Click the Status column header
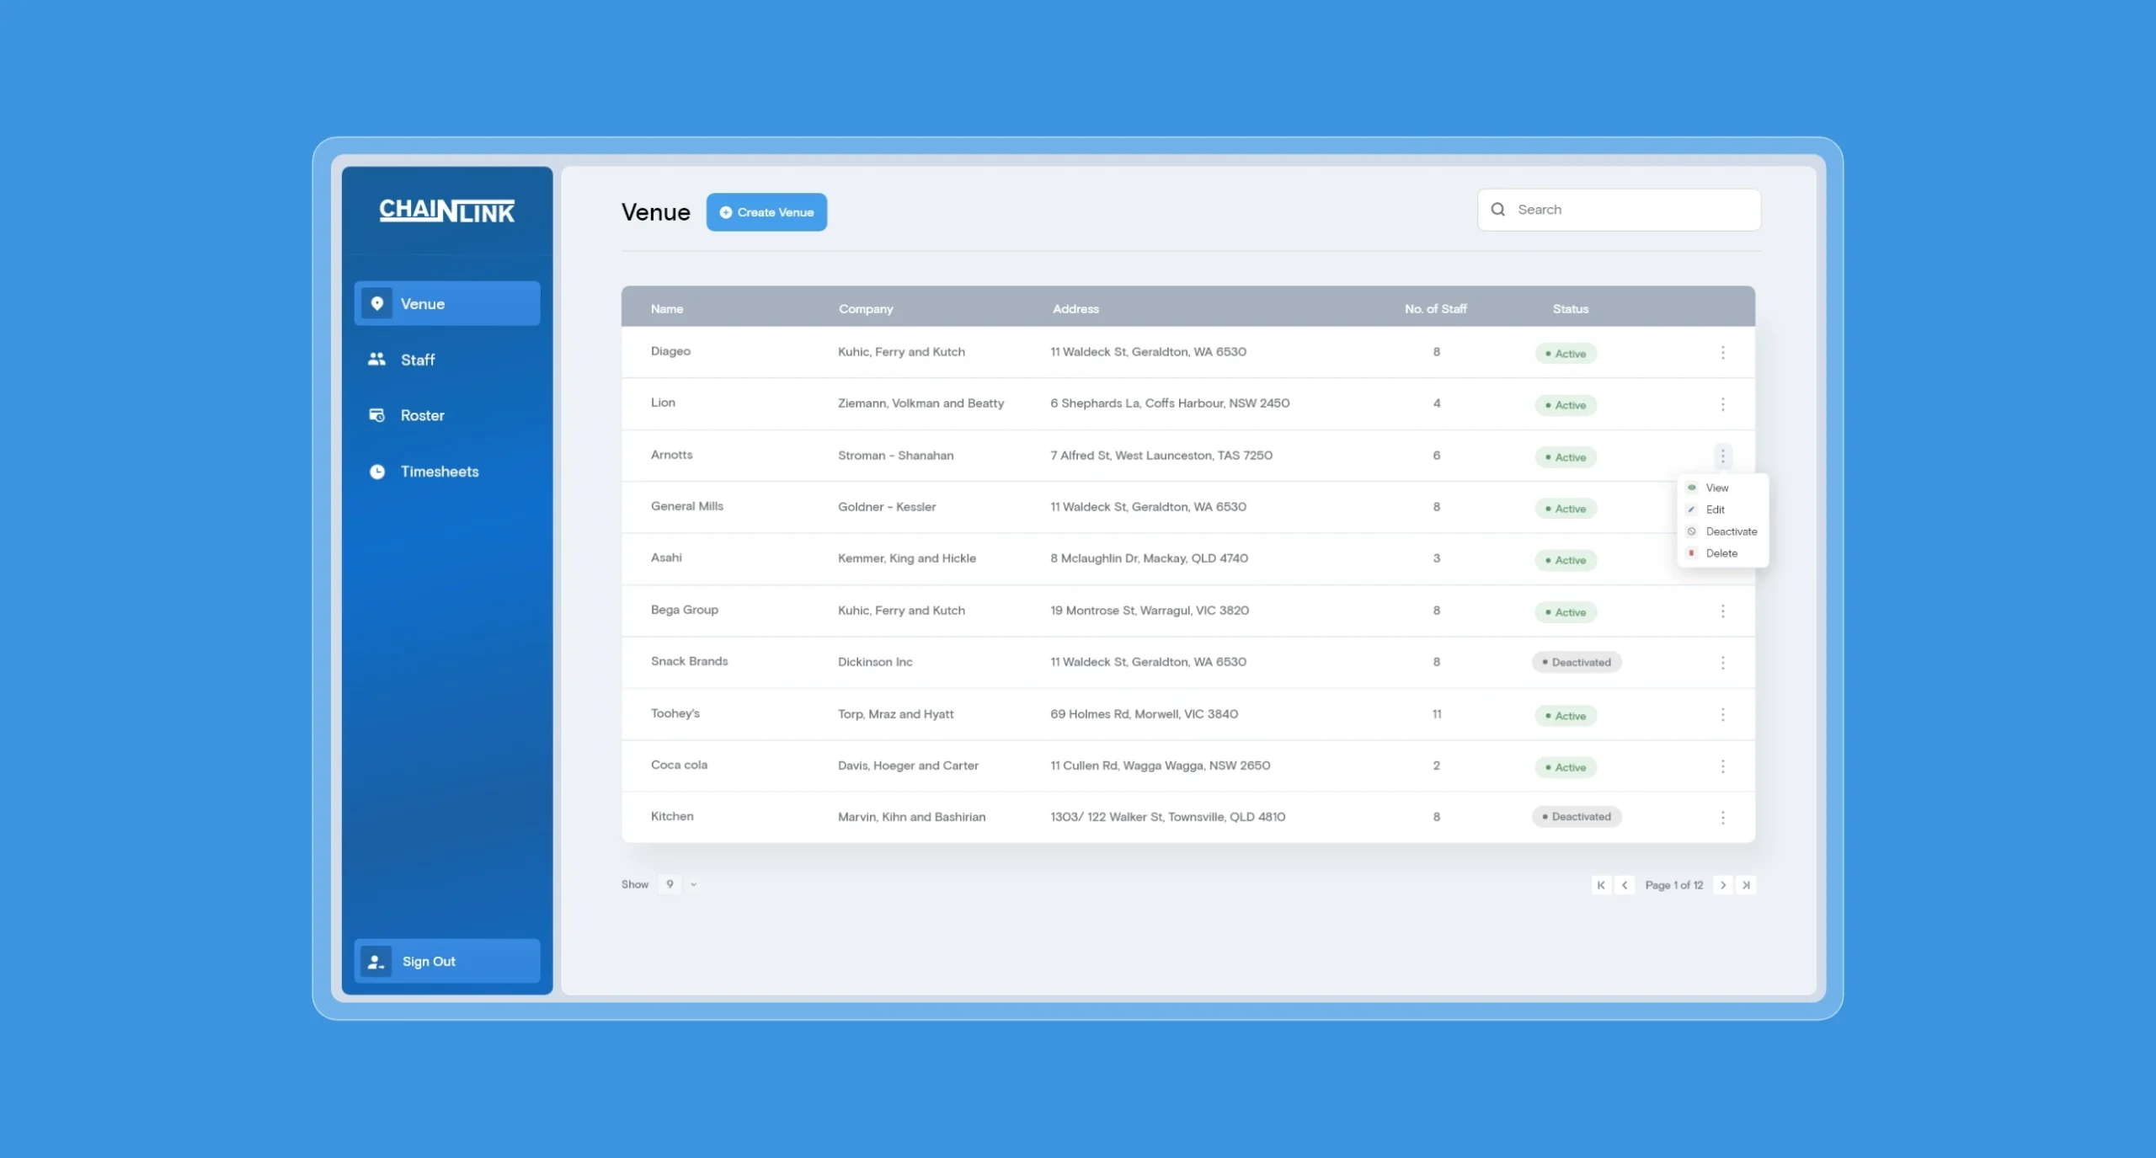 click(1571, 309)
